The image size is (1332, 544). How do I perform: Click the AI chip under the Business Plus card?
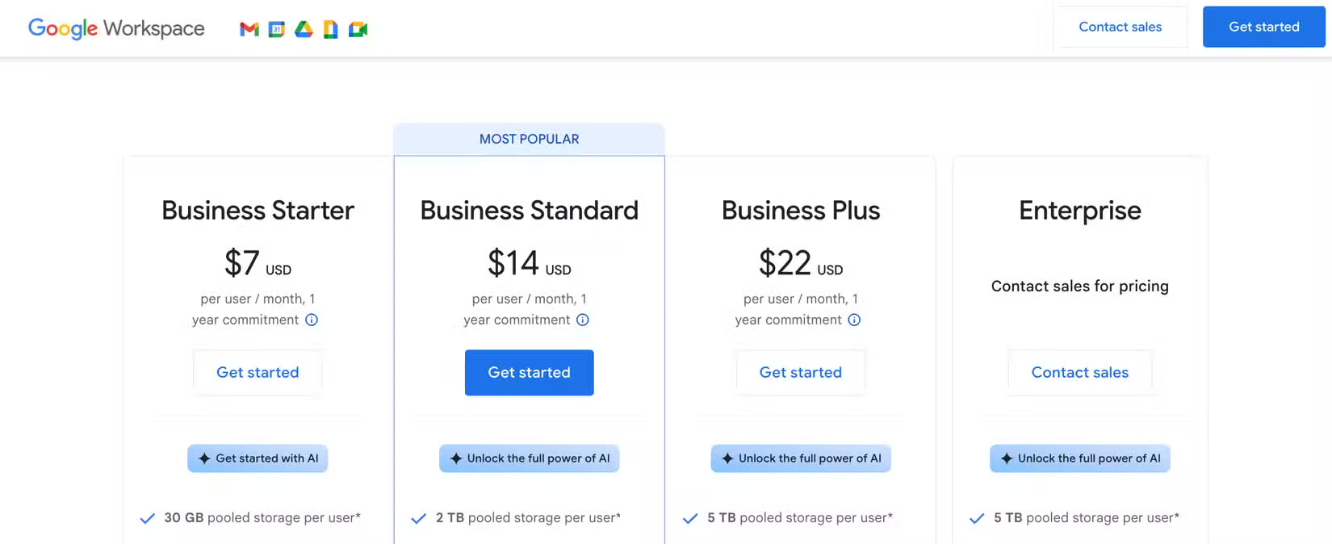[x=800, y=458]
